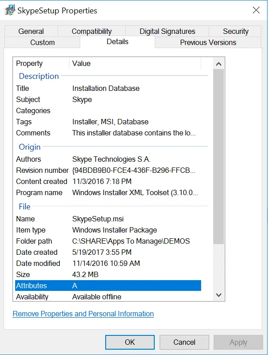Click Remove Properties and Personal Information link
The height and width of the screenshot is (355, 268).
(83, 314)
